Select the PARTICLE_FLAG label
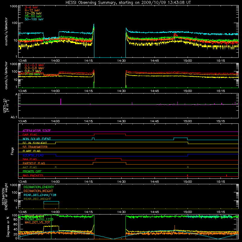This screenshot has height=242, width=242. point(34,163)
